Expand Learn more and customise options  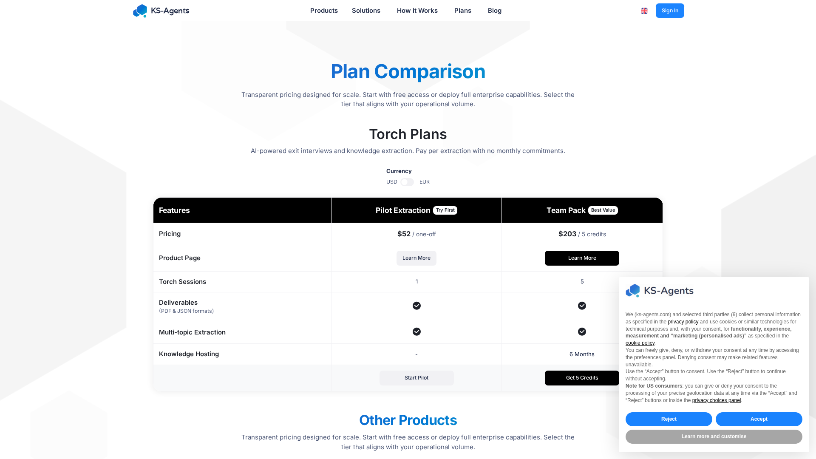(x=714, y=436)
